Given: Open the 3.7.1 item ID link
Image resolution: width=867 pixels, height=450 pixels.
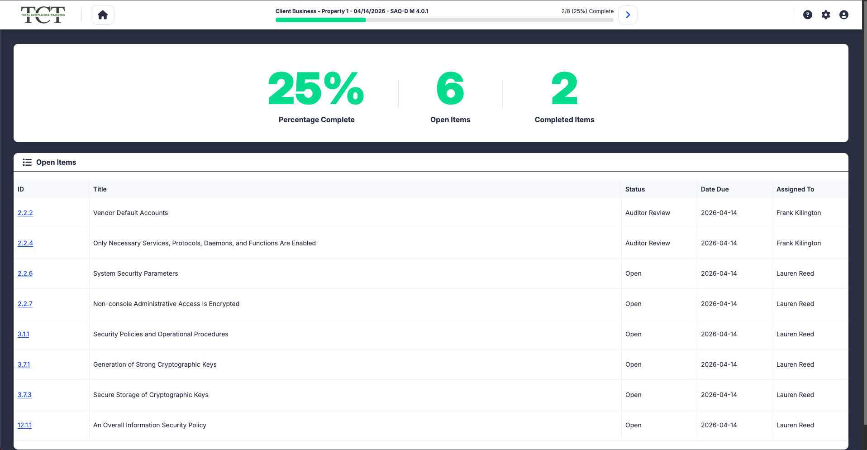Looking at the screenshot, I should point(24,364).
